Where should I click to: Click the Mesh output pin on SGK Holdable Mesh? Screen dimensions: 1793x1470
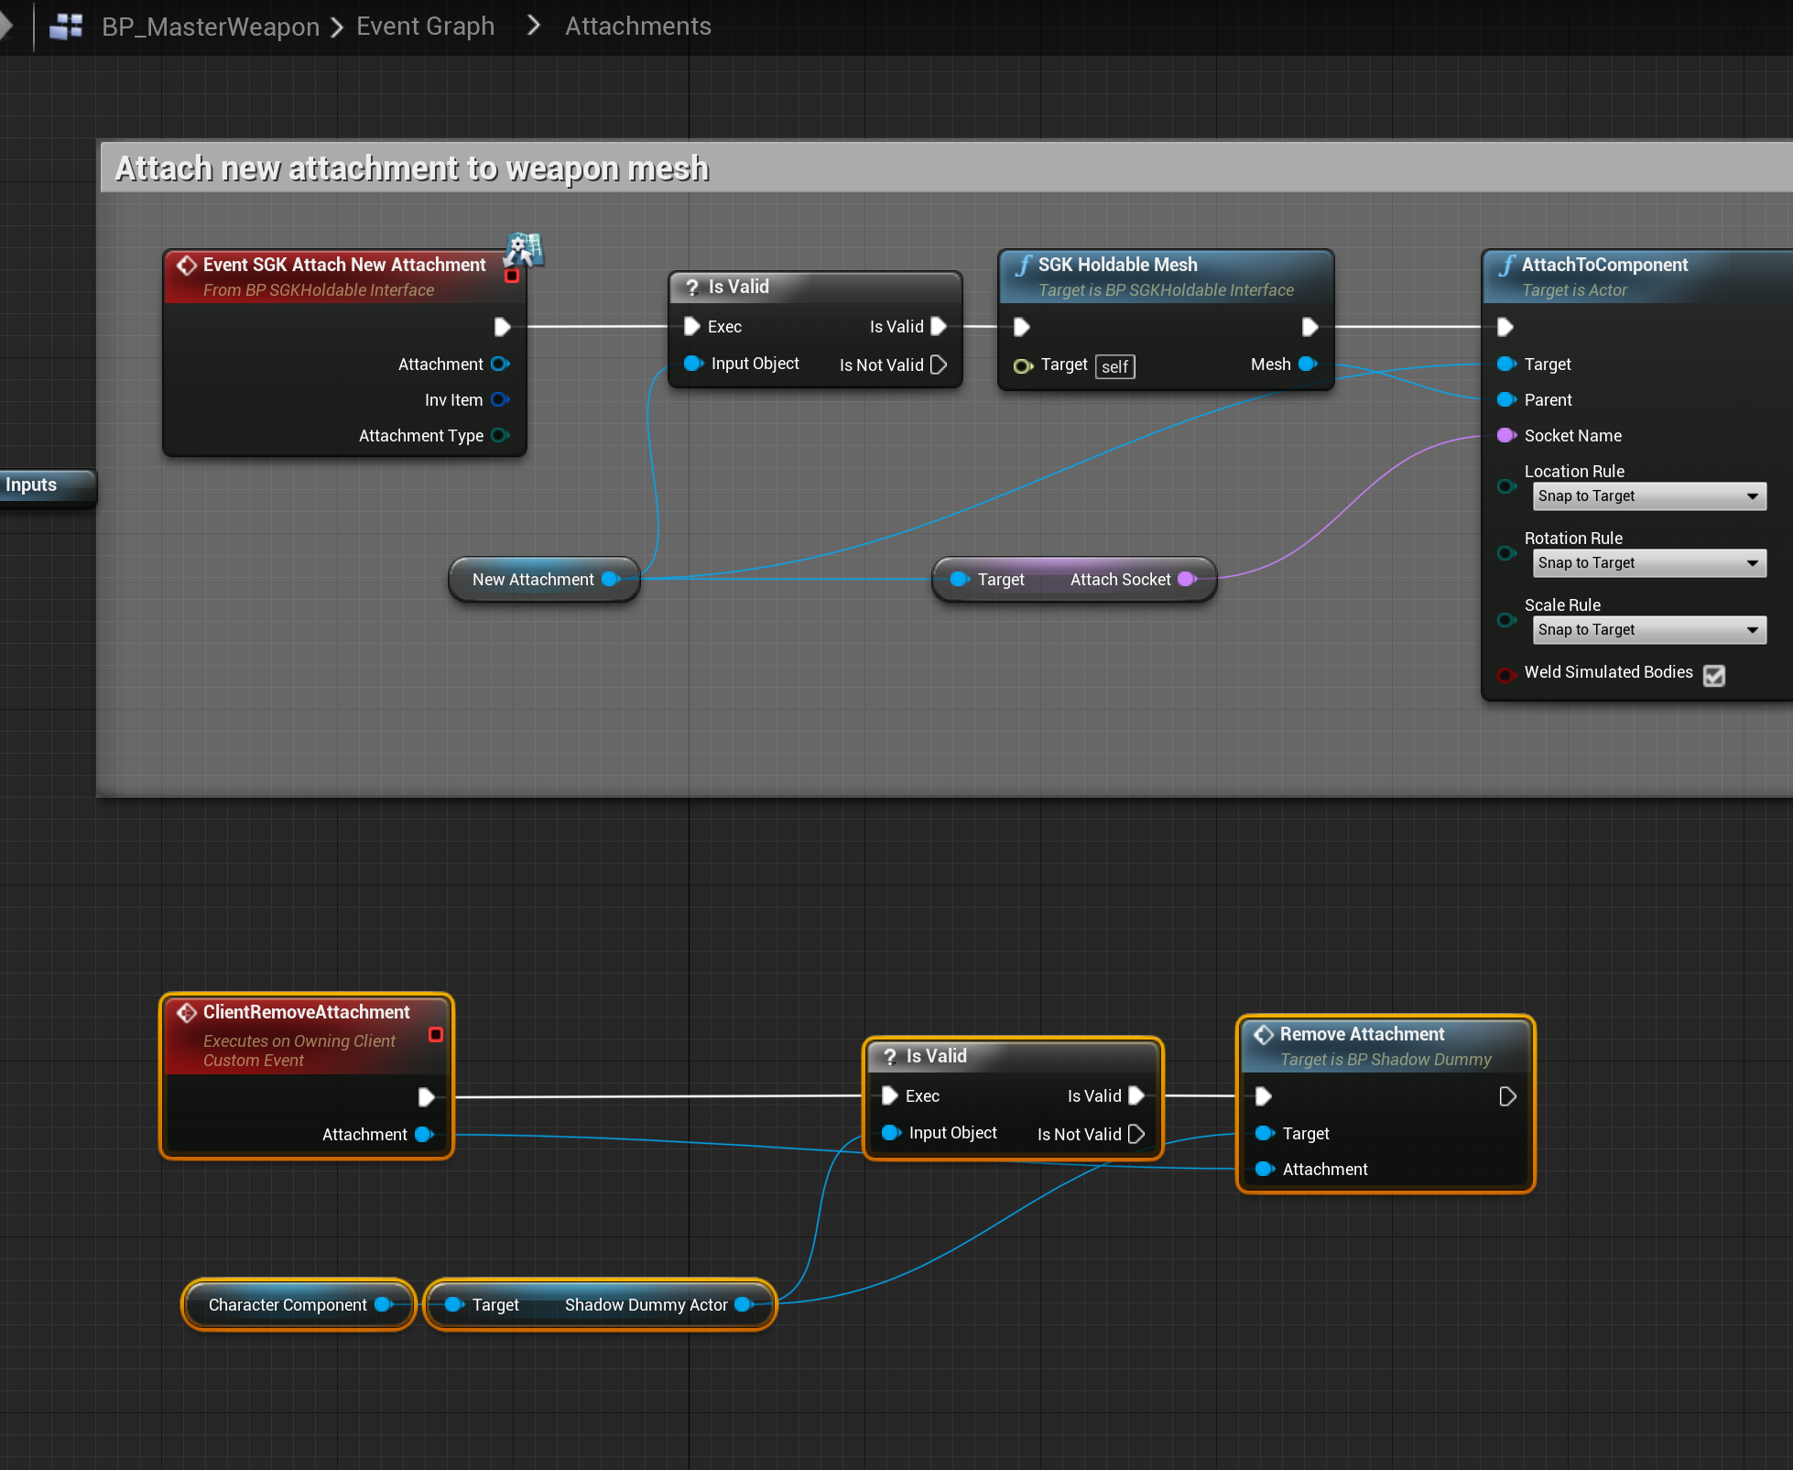coord(1308,364)
